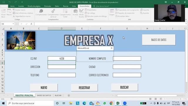Open the Insertar ribbon tab

coord(21,6)
